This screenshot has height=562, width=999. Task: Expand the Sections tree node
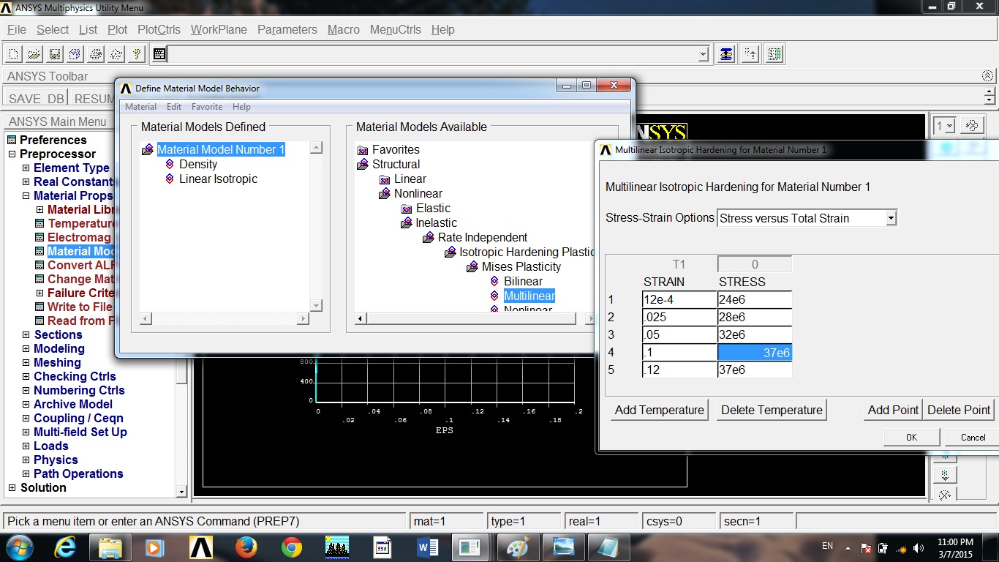click(x=26, y=334)
